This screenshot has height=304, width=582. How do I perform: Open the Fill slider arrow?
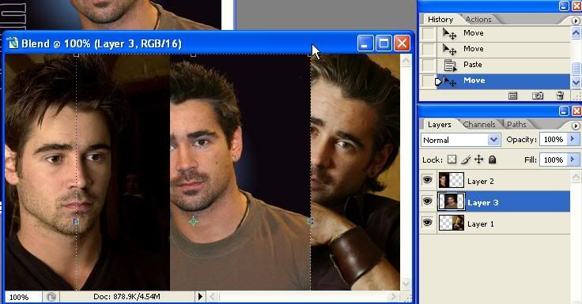coord(573,160)
